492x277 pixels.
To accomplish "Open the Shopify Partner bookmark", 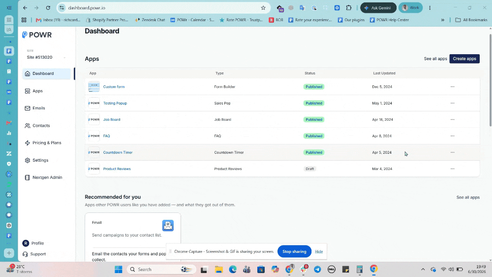I will [x=107, y=20].
